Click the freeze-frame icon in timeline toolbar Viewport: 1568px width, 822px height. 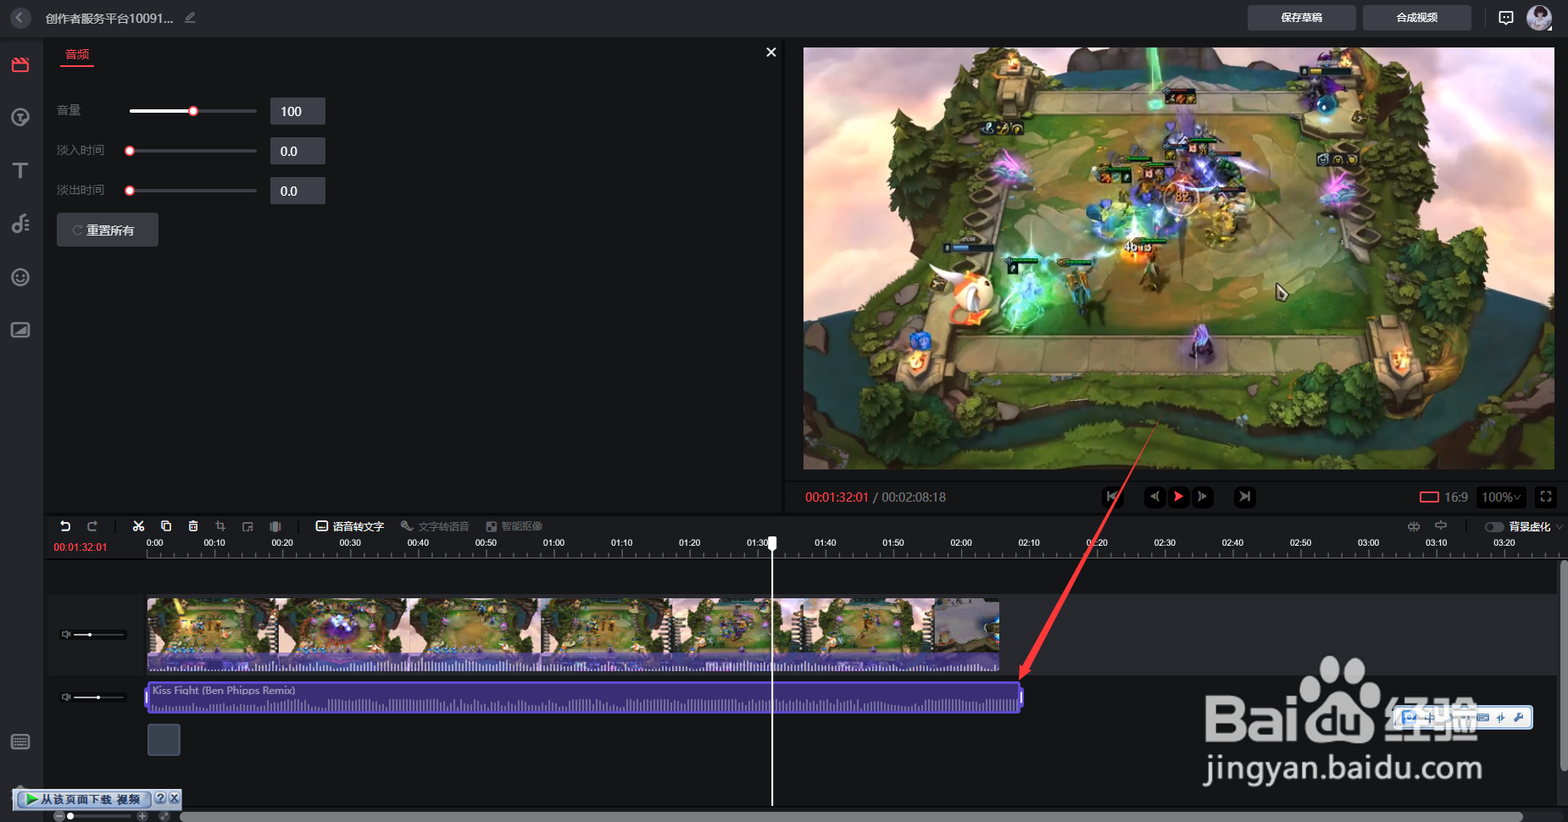275,526
